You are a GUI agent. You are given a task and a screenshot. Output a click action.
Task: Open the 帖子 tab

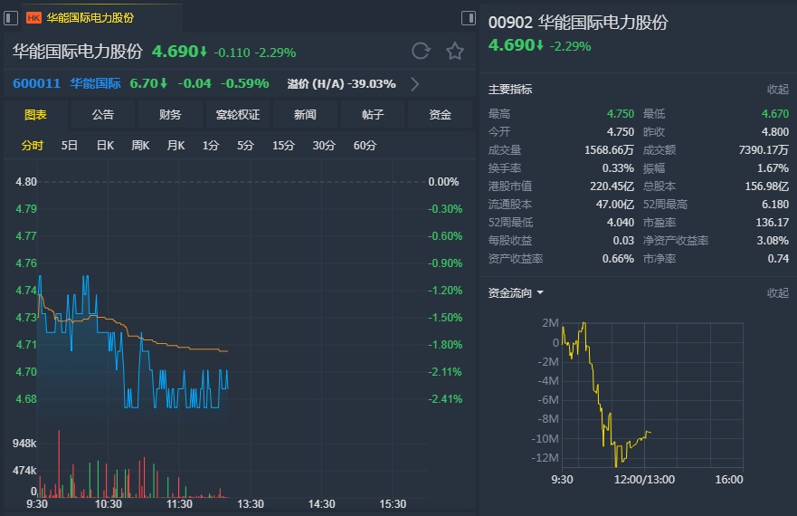point(373,114)
